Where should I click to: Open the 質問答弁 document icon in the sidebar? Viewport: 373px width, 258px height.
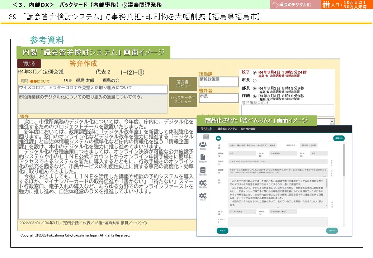pos(203,157)
